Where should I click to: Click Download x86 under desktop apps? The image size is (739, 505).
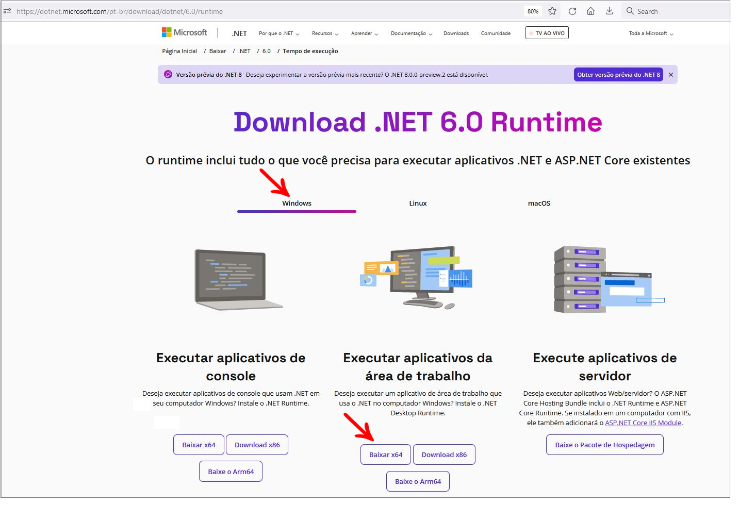coord(444,454)
